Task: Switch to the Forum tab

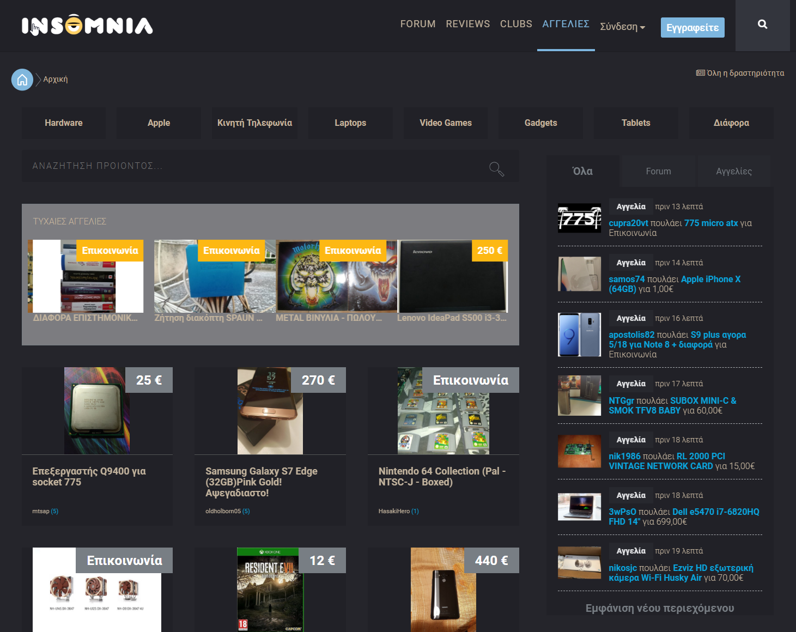Action: click(x=658, y=171)
